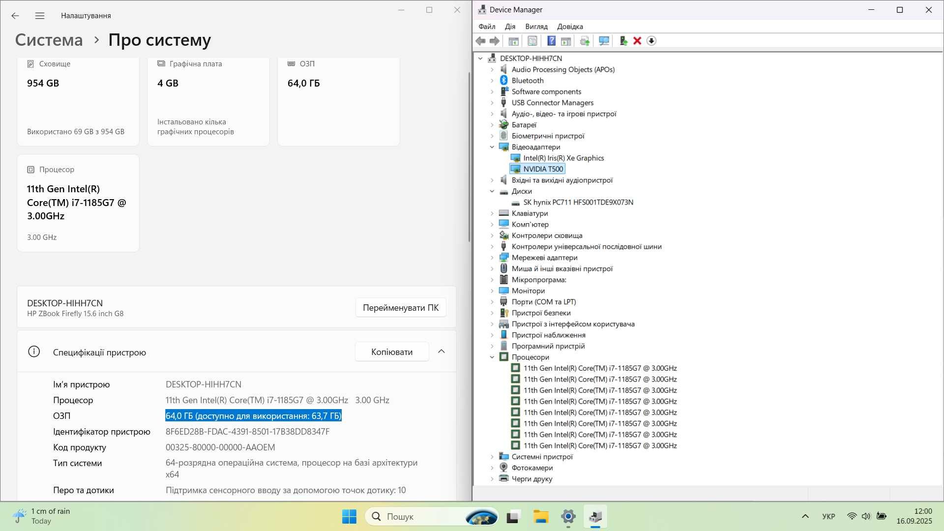Expand the Мережеві адаптери category

492,258
